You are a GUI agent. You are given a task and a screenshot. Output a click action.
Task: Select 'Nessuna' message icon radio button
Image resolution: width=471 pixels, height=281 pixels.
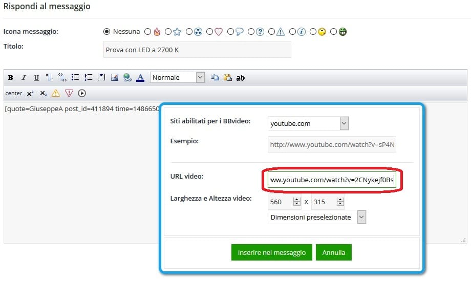click(106, 32)
